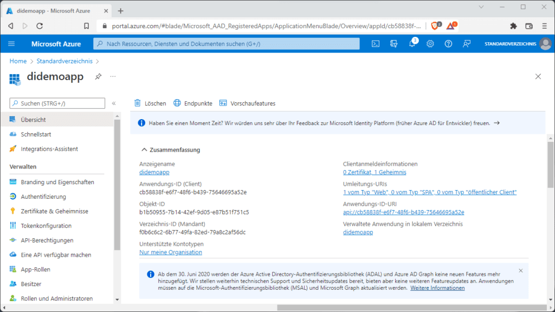This screenshot has height=312, width=555.
Task: Collapse the Zusammenfassung section
Action: [x=144, y=149]
